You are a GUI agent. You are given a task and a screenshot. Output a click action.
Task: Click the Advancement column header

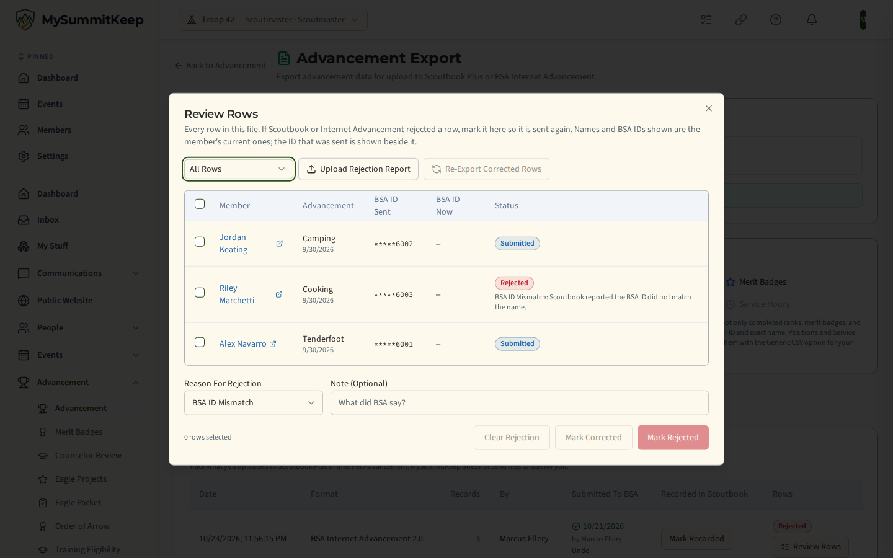click(328, 206)
